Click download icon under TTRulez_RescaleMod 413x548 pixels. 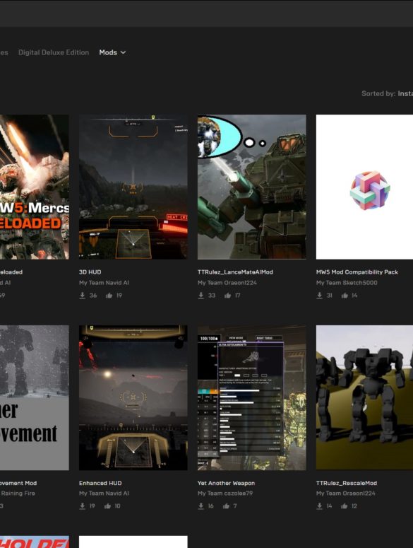[320, 506]
